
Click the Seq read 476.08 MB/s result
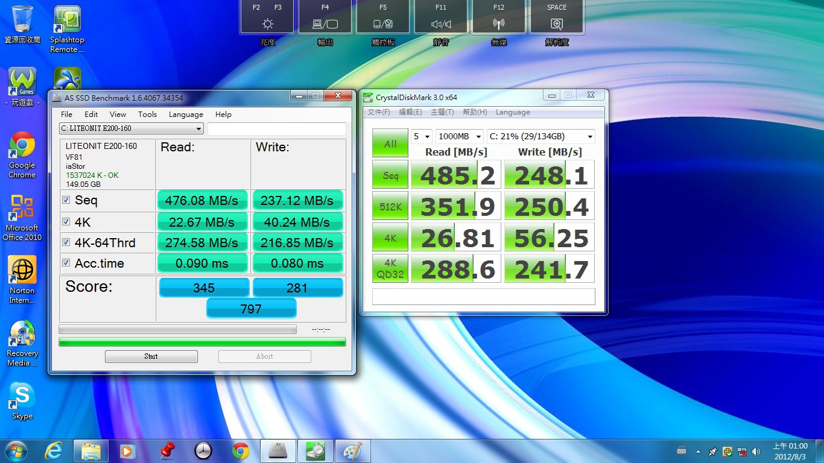coord(202,200)
